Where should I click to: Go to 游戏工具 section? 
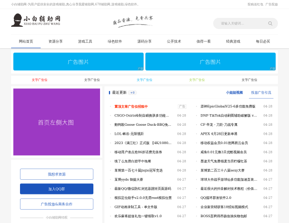[85, 41]
